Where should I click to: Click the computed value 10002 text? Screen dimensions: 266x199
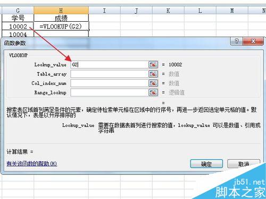(x=175, y=65)
